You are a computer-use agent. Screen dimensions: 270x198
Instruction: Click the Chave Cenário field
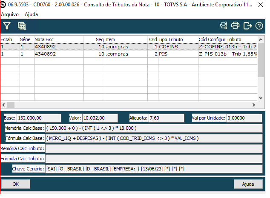click(x=154, y=169)
